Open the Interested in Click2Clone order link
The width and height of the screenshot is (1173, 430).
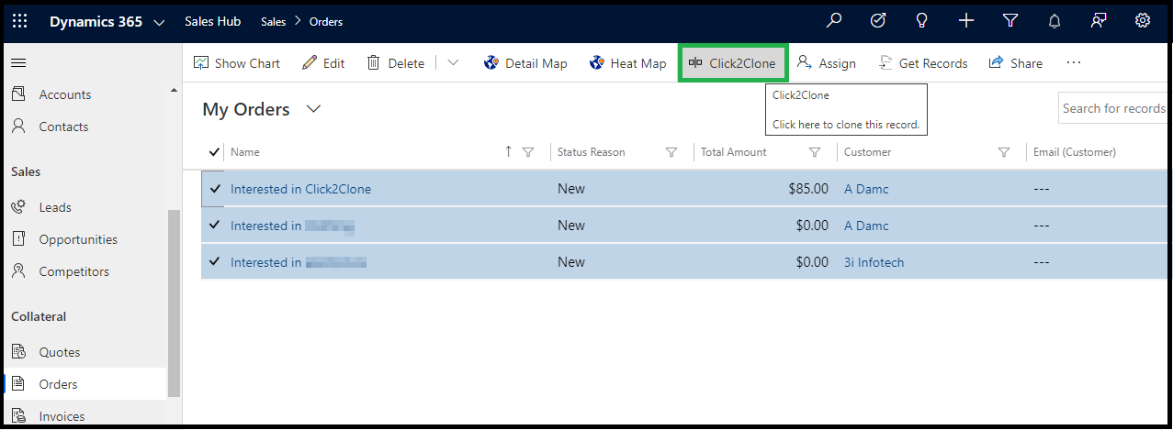pos(300,189)
